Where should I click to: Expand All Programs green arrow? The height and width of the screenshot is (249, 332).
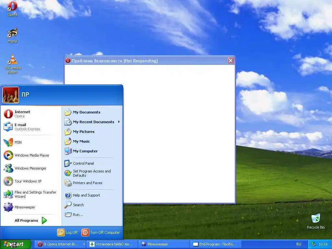pyautogui.click(x=44, y=220)
